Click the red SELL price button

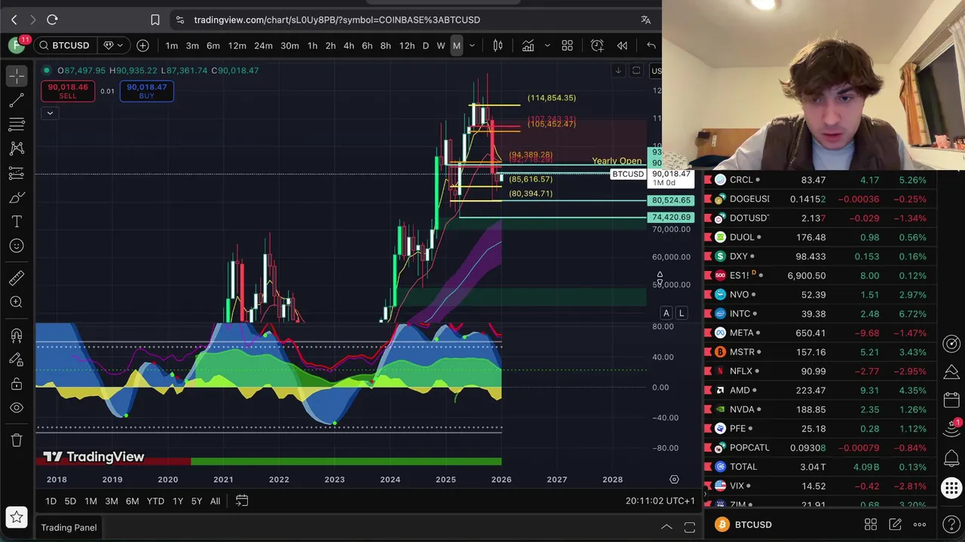[68, 91]
